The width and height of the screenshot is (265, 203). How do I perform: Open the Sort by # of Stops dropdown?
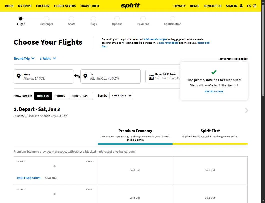121,96
